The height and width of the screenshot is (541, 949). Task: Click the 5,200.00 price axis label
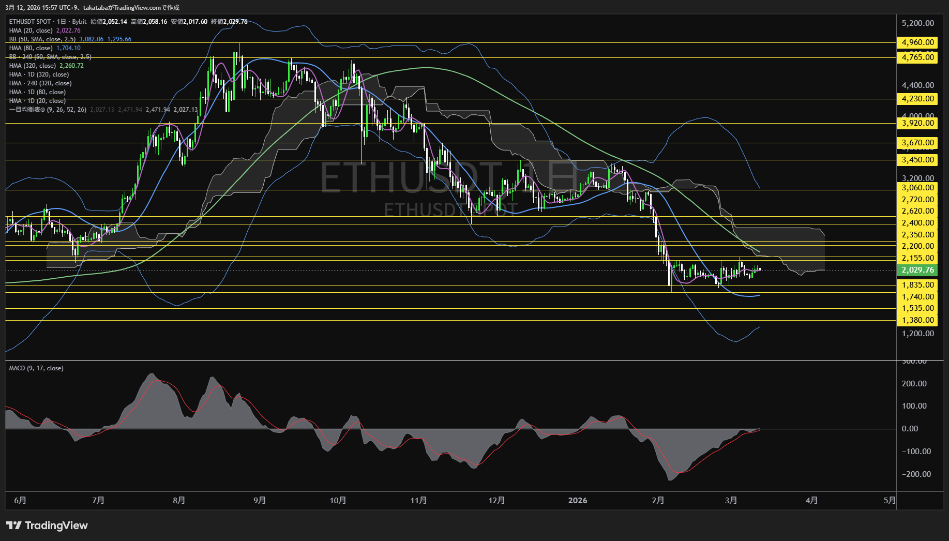click(917, 23)
